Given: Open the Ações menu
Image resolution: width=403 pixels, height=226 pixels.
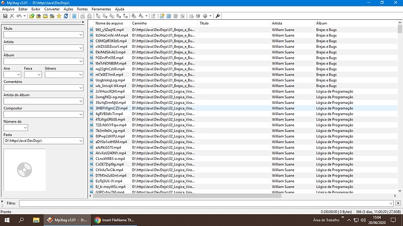Looking at the screenshot, I should 68,9.
